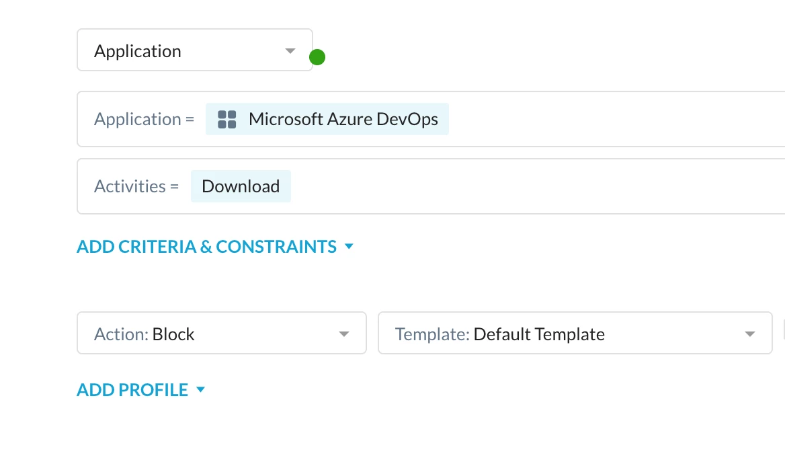Click the arrow in the Action Block dropdown
The width and height of the screenshot is (785, 468).
[x=343, y=334]
